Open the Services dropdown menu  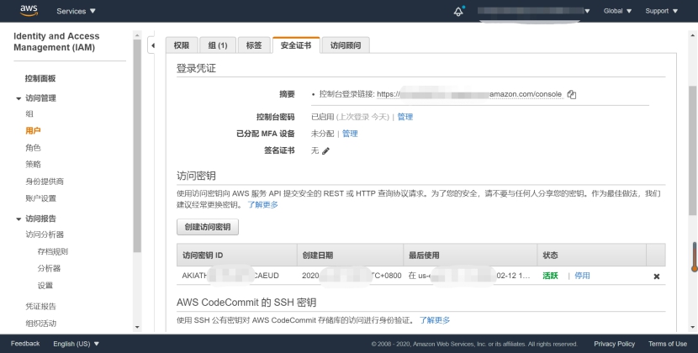[x=76, y=11]
